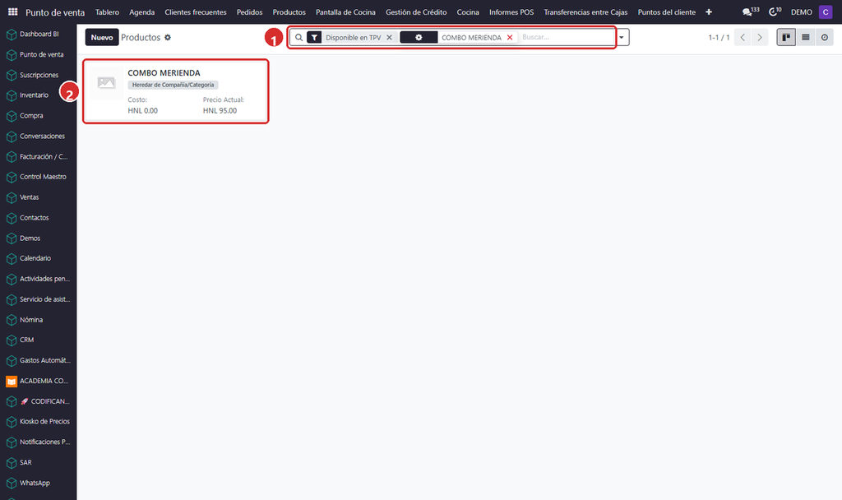Open Inventario sidebar app
The width and height of the screenshot is (842, 500).
pyautogui.click(x=38, y=95)
